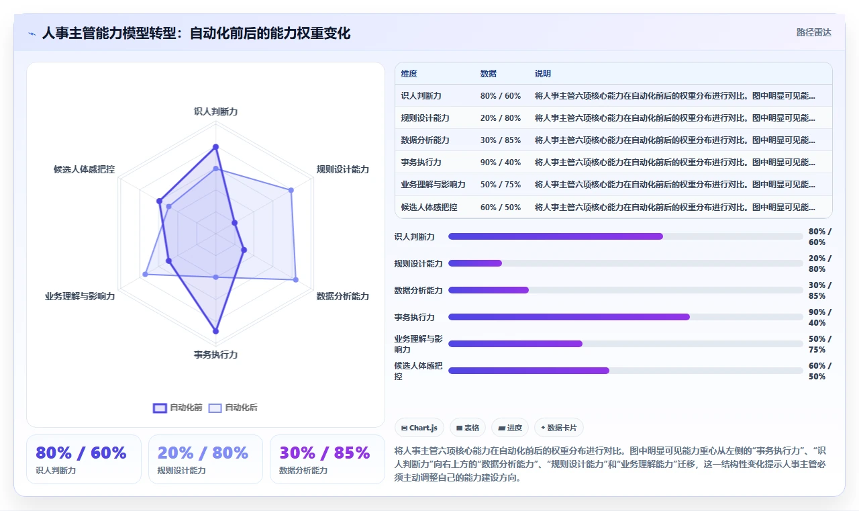
Task: Click the 数据 column header
Action: [x=489, y=74]
